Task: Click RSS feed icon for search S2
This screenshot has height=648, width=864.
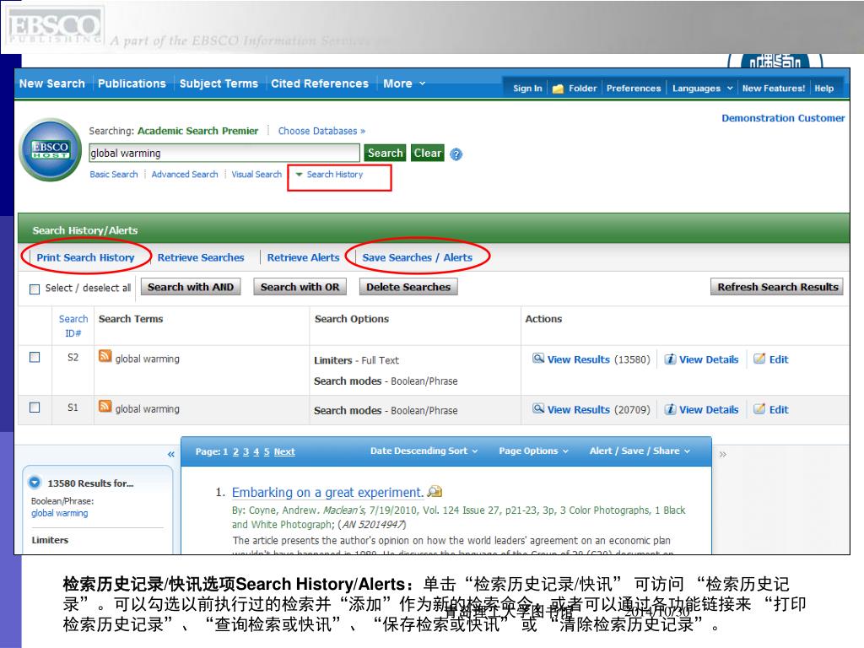Action: [105, 356]
